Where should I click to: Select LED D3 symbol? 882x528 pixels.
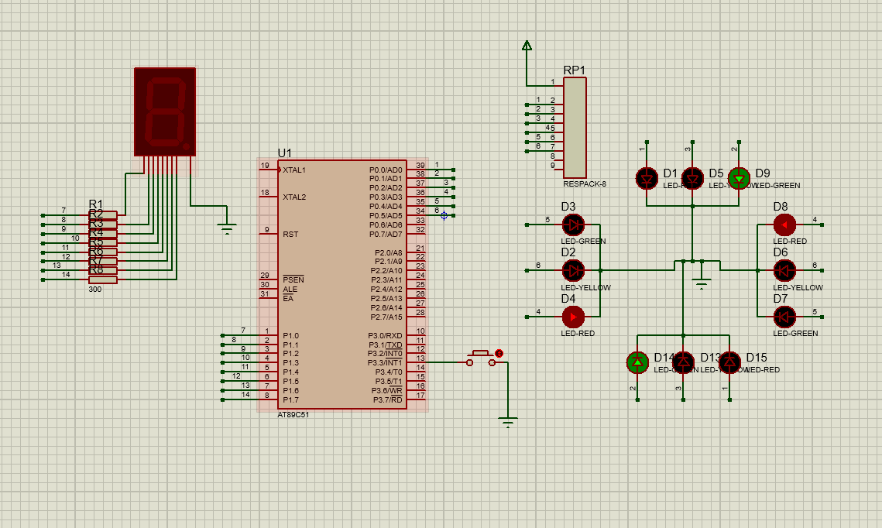pyautogui.click(x=573, y=225)
